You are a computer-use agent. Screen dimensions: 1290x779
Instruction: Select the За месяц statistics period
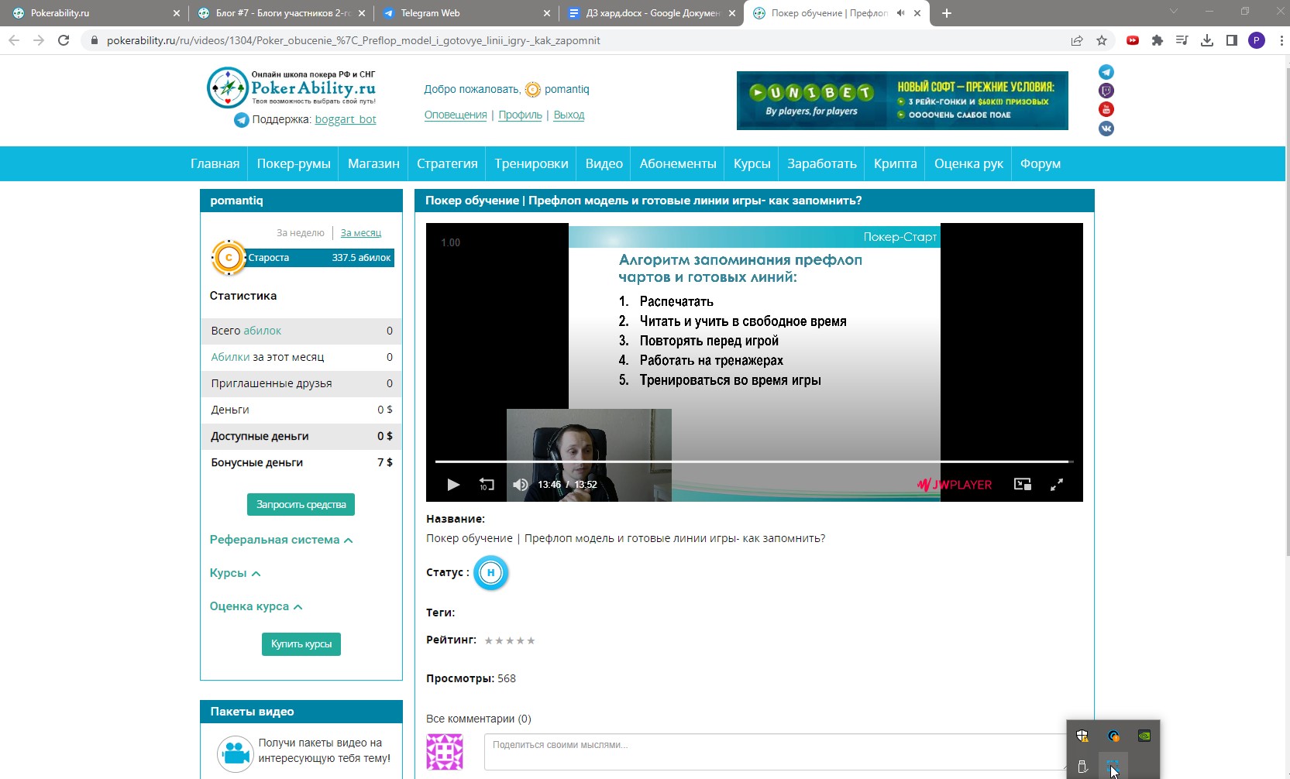(x=361, y=232)
